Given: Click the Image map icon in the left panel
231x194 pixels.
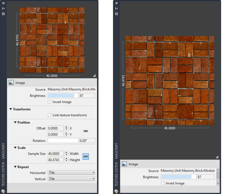Looking at the screenshot, I should (x=12, y=83).
